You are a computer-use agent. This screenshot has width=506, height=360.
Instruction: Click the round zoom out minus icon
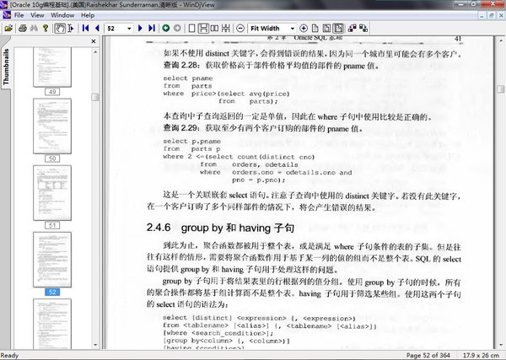coord(241,29)
